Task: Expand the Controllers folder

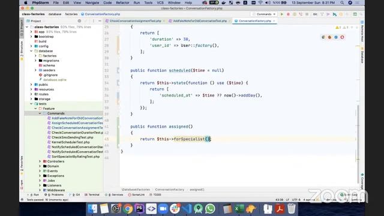Action: tap(40, 161)
